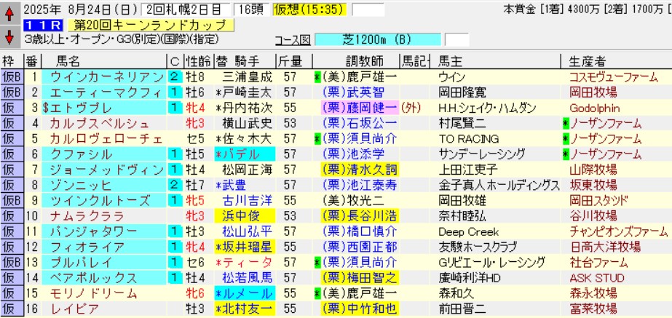Click jockey name ルメール in row 15

pyautogui.click(x=244, y=293)
